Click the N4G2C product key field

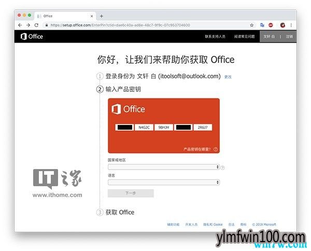(144, 128)
